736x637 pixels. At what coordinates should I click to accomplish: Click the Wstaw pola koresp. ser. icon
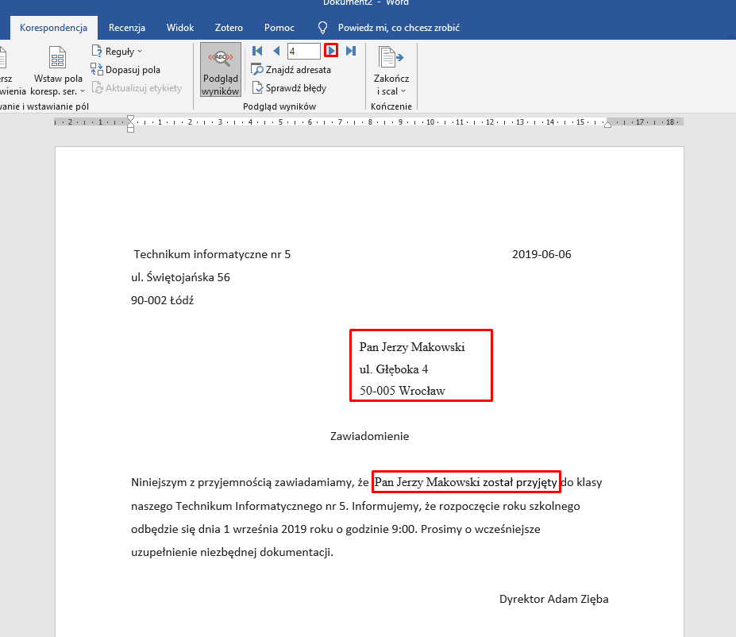tap(58, 58)
